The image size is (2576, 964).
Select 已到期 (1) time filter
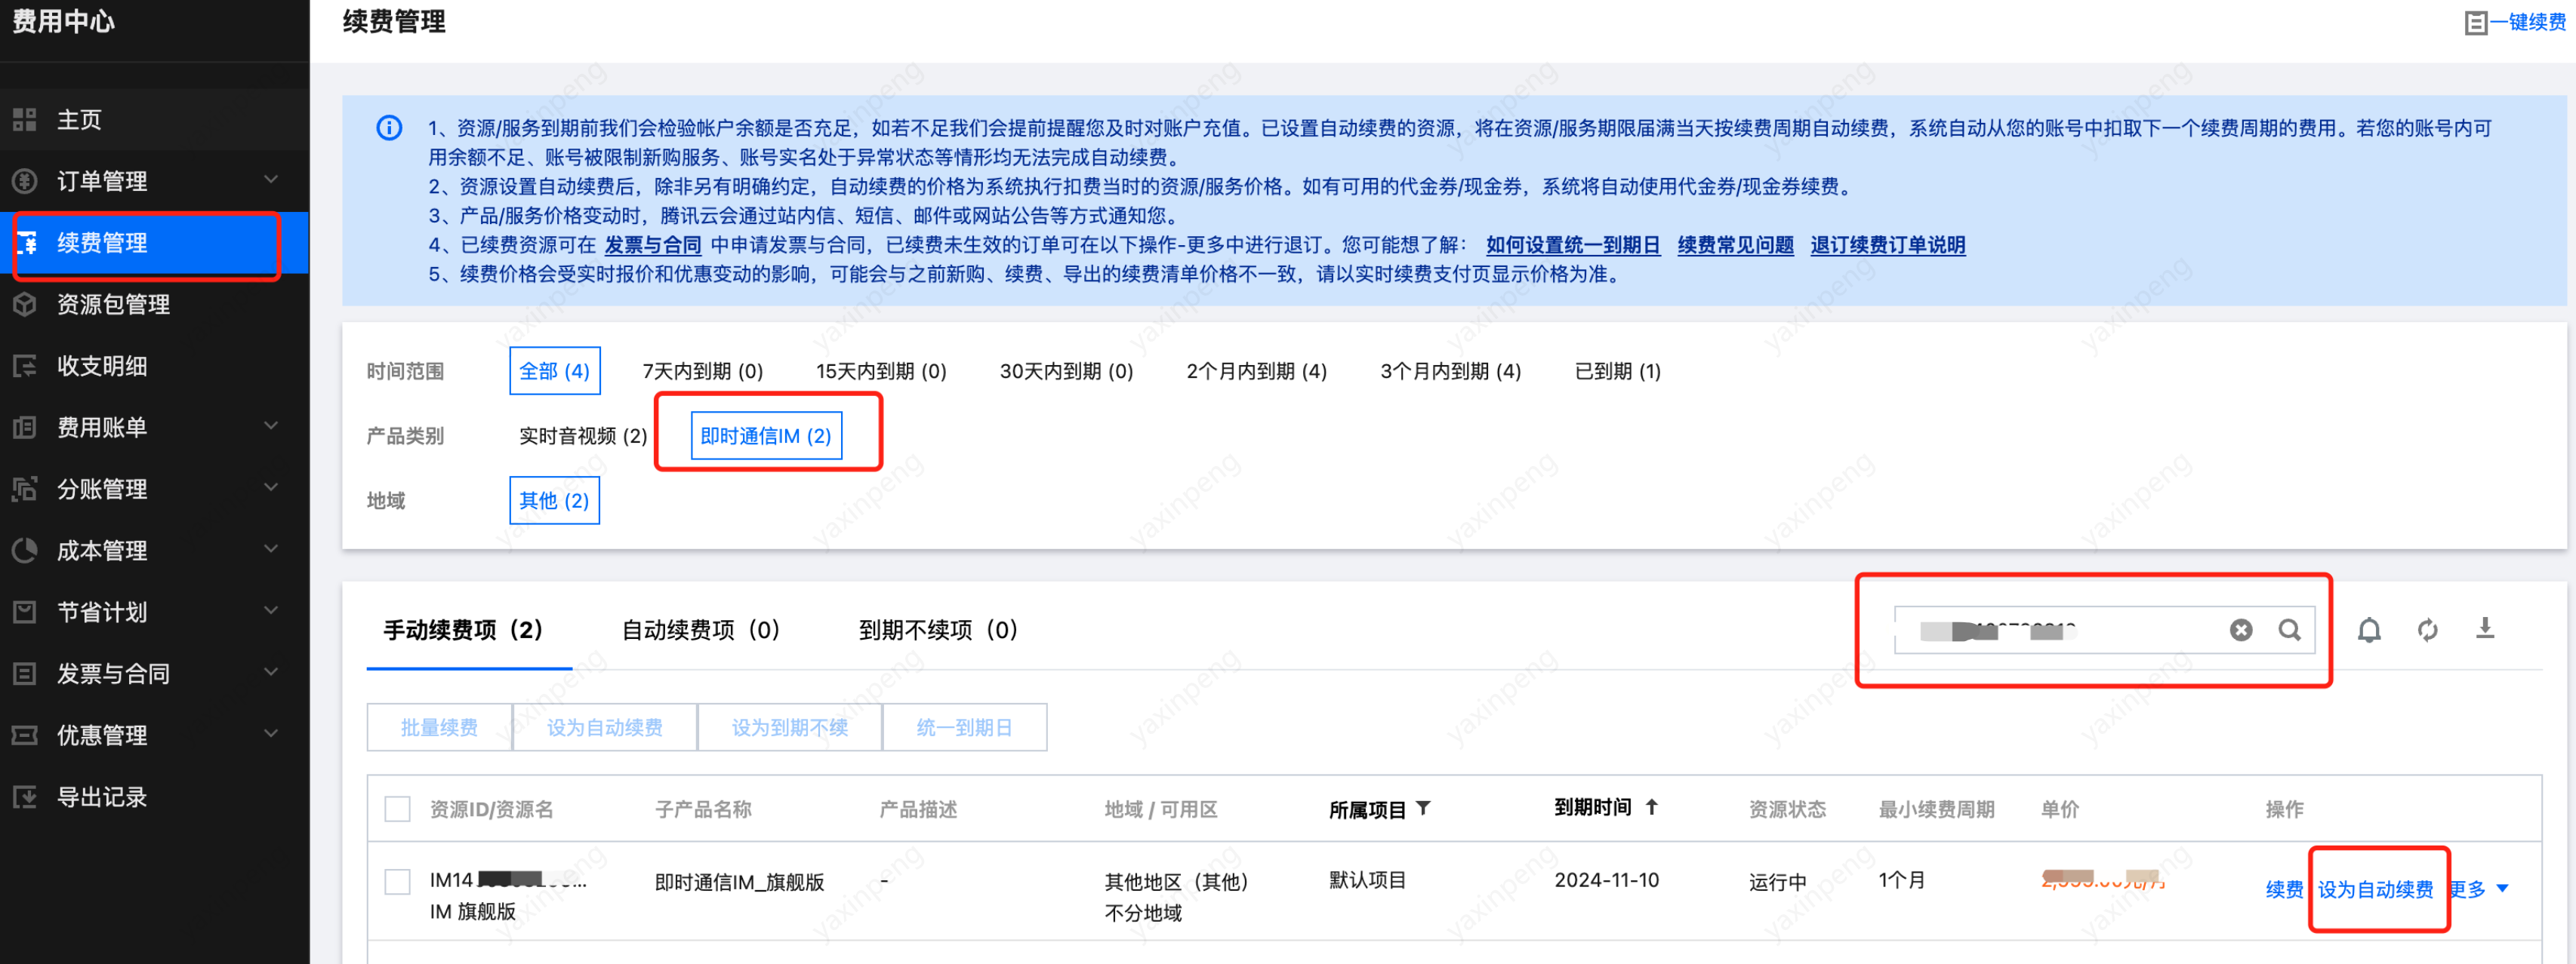pyautogui.click(x=1617, y=372)
